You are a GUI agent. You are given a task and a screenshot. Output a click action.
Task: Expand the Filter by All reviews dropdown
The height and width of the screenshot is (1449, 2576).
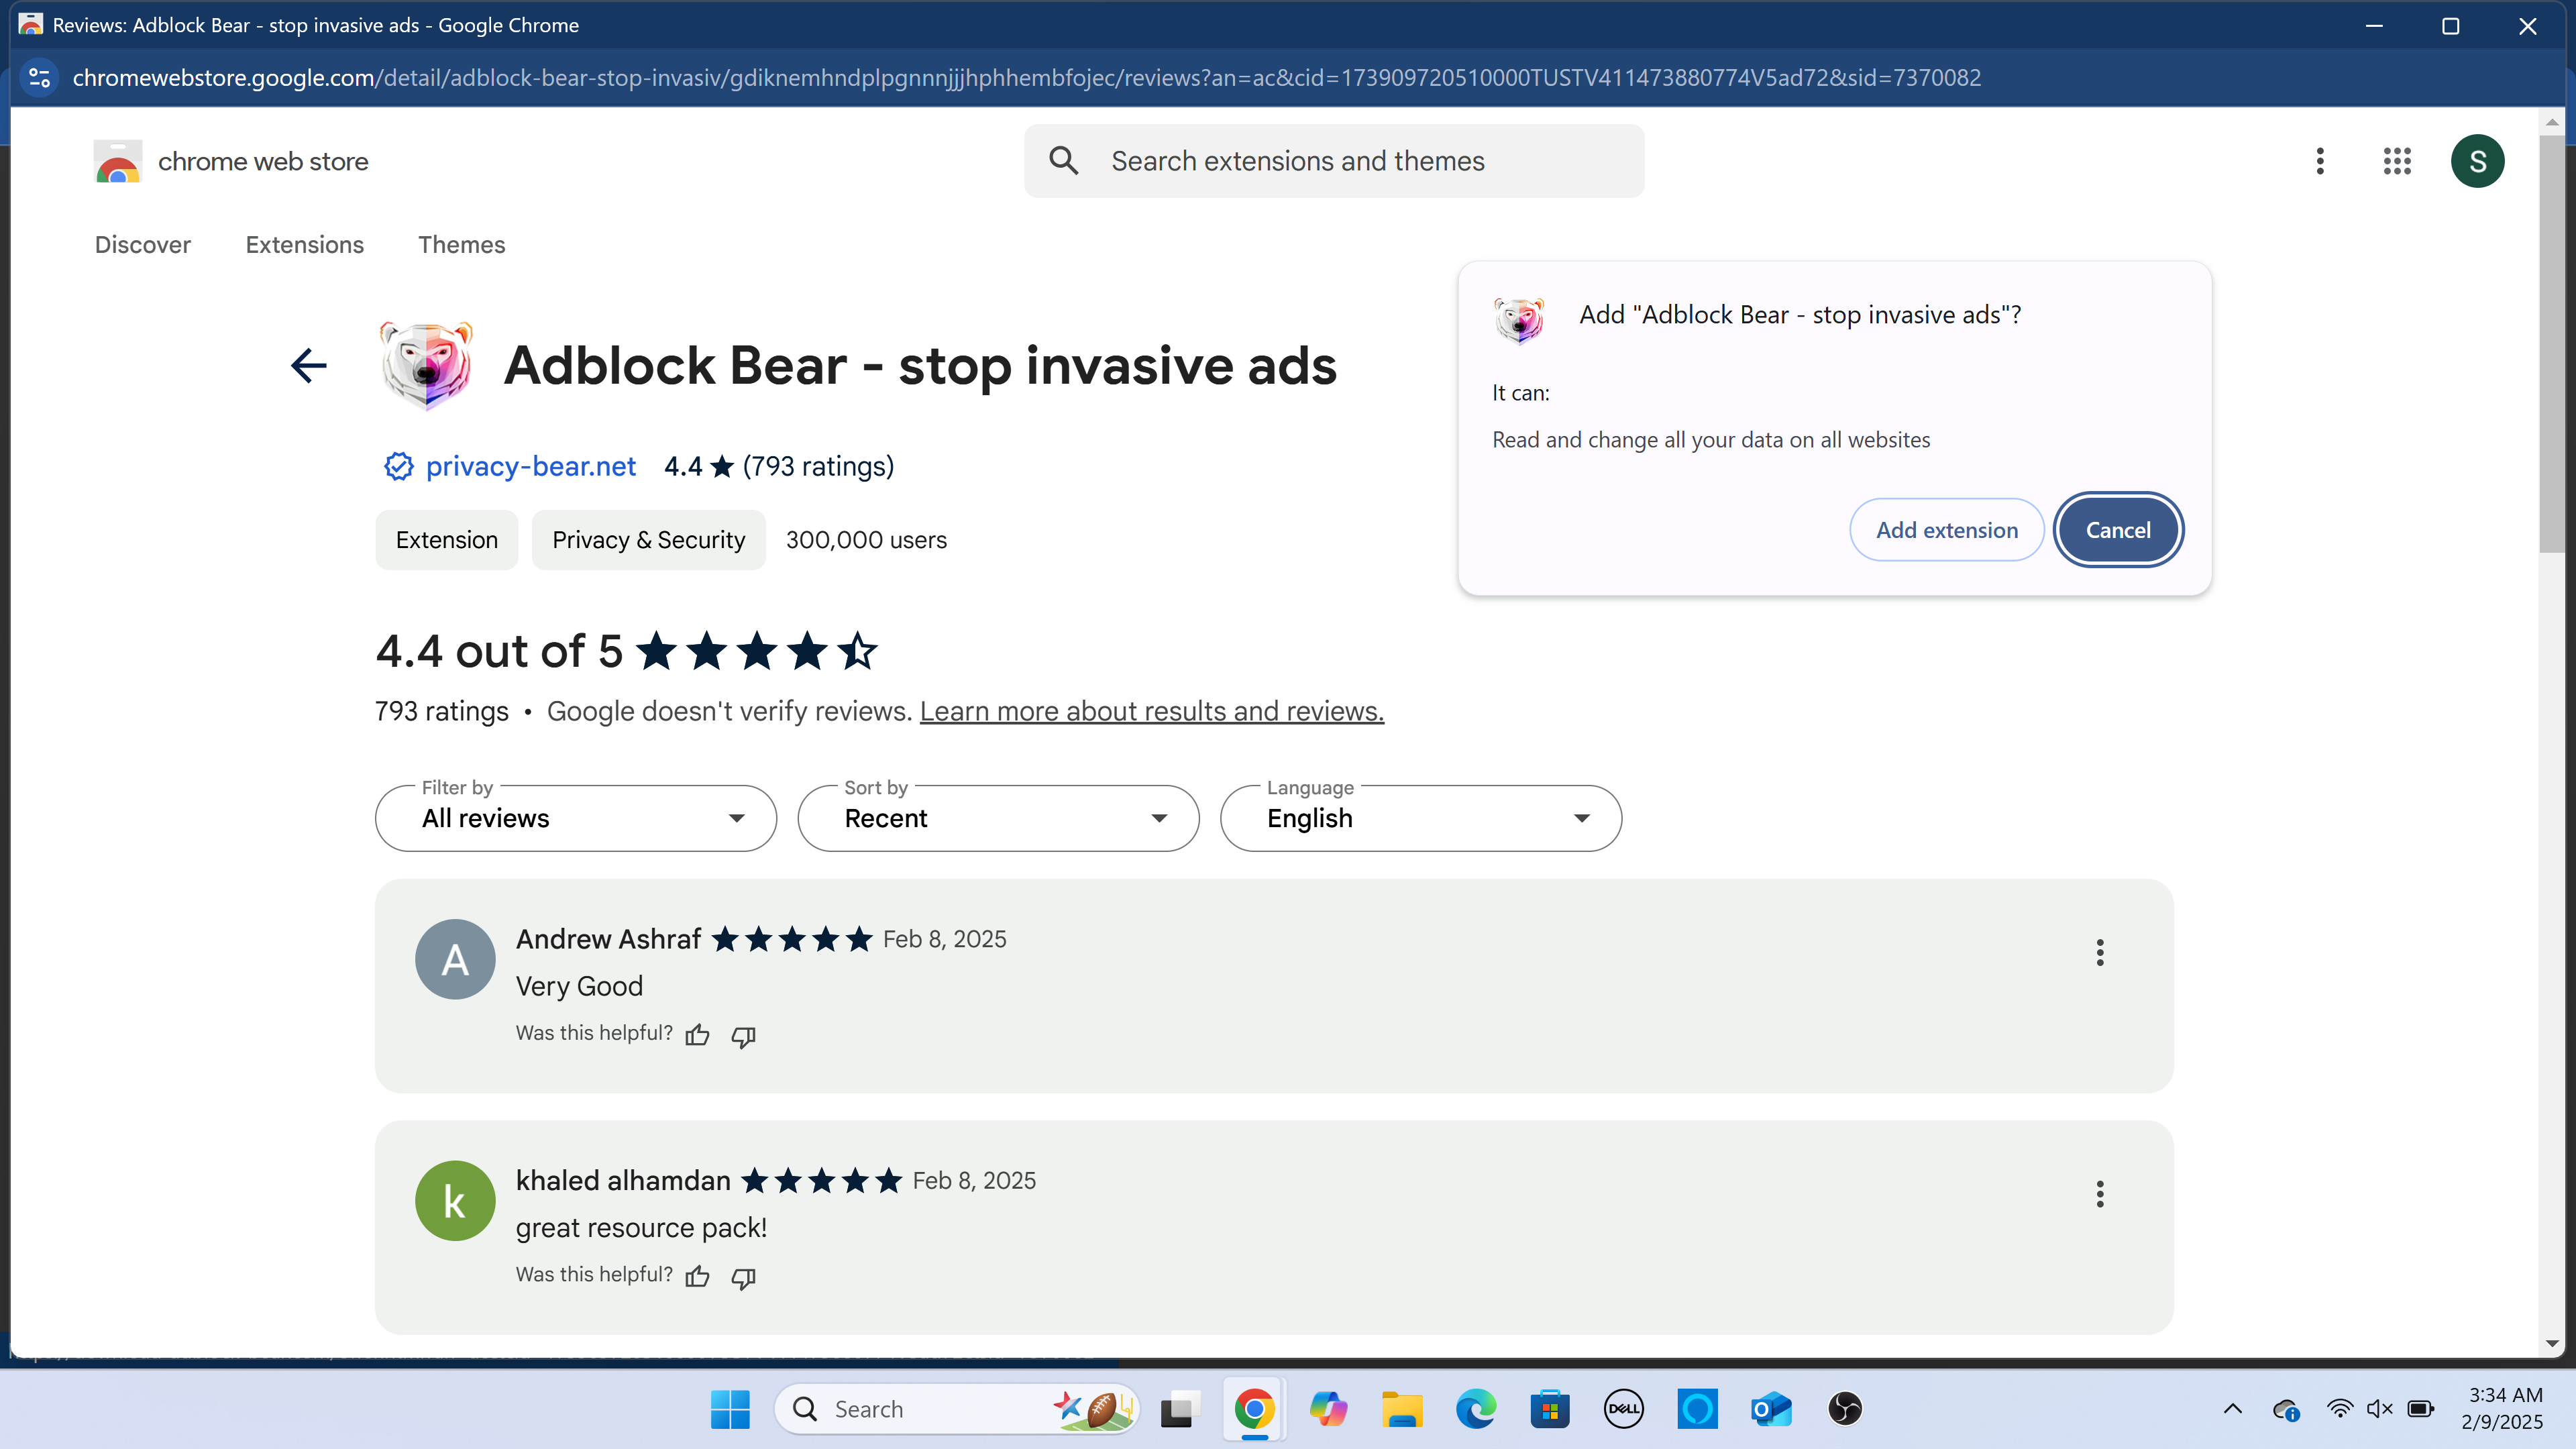click(x=575, y=818)
